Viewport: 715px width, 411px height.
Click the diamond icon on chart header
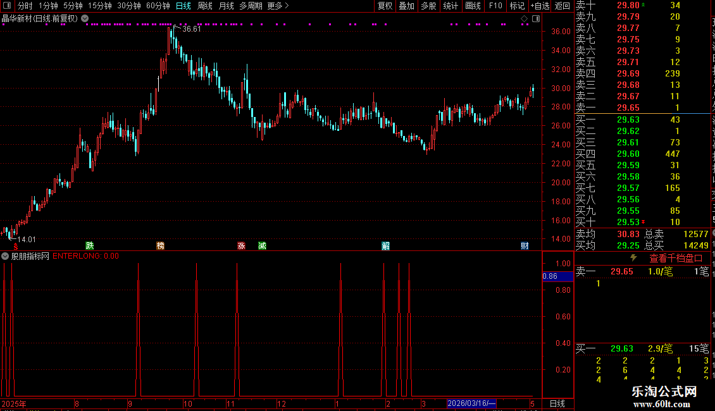524,19
